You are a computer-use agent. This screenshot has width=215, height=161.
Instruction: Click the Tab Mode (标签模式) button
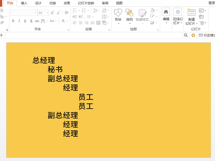coord(207,35)
